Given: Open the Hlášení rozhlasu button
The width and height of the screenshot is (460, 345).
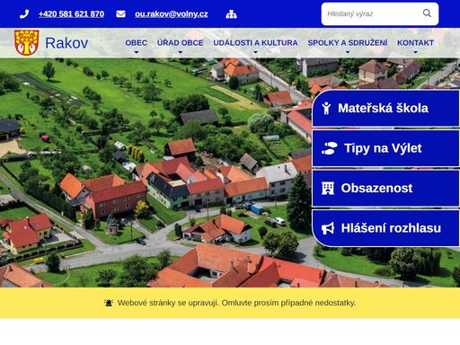Looking at the screenshot, I should tap(385, 228).
